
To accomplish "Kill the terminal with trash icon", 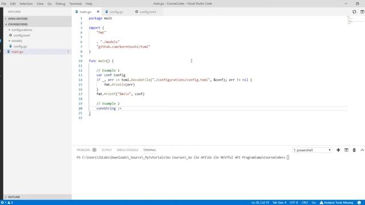I will coord(354,150).
